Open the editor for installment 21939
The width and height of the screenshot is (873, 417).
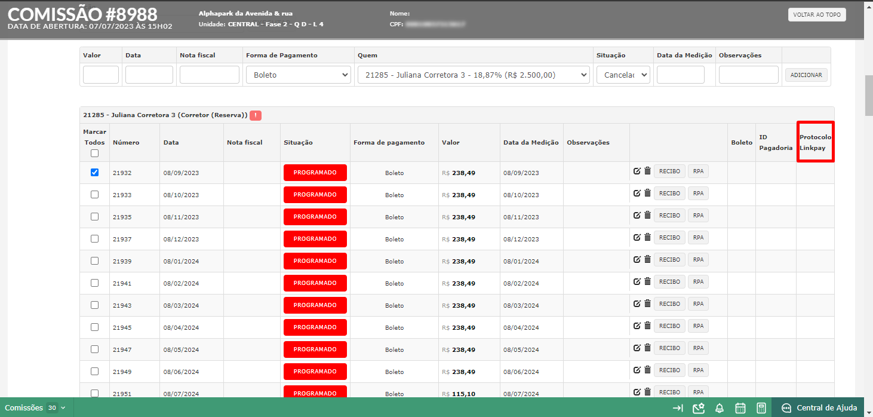coord(637,260)
